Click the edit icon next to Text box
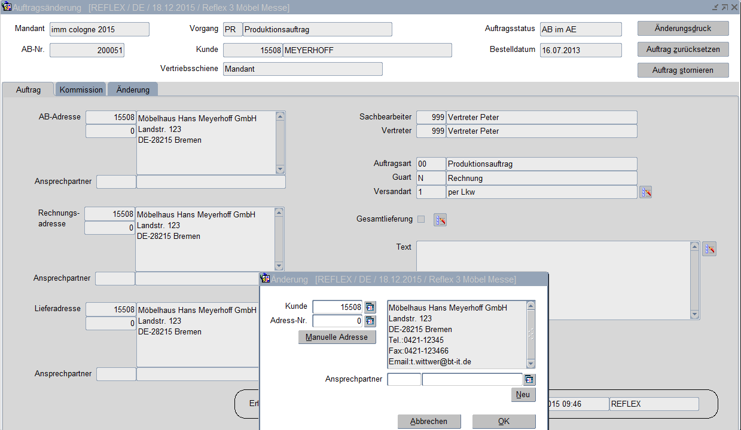Screen dimensions: 741x430 click(x=710, y=249)
